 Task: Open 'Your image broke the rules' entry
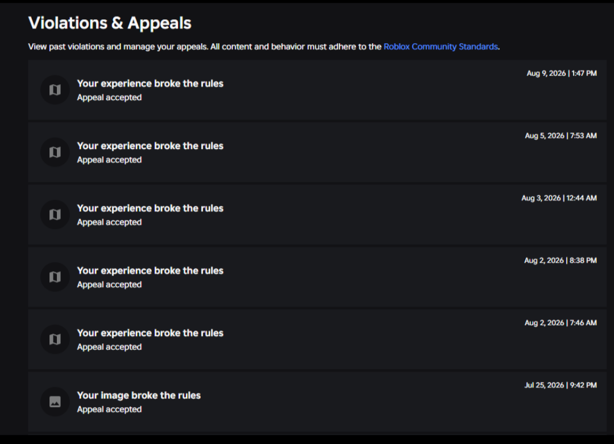coord(139,395)
